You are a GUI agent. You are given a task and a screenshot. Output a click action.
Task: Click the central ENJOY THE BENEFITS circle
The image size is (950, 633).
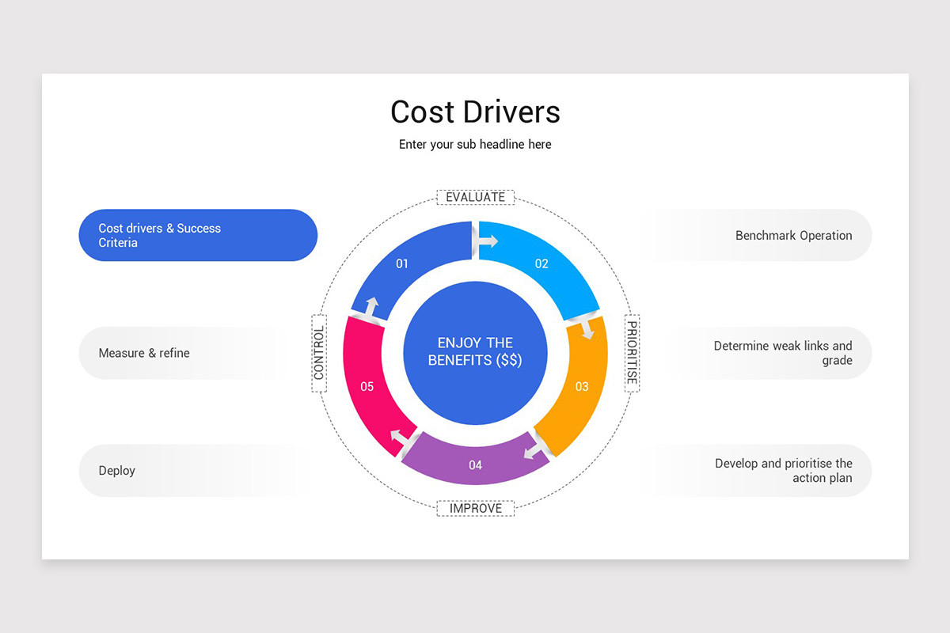coord(475,354)
